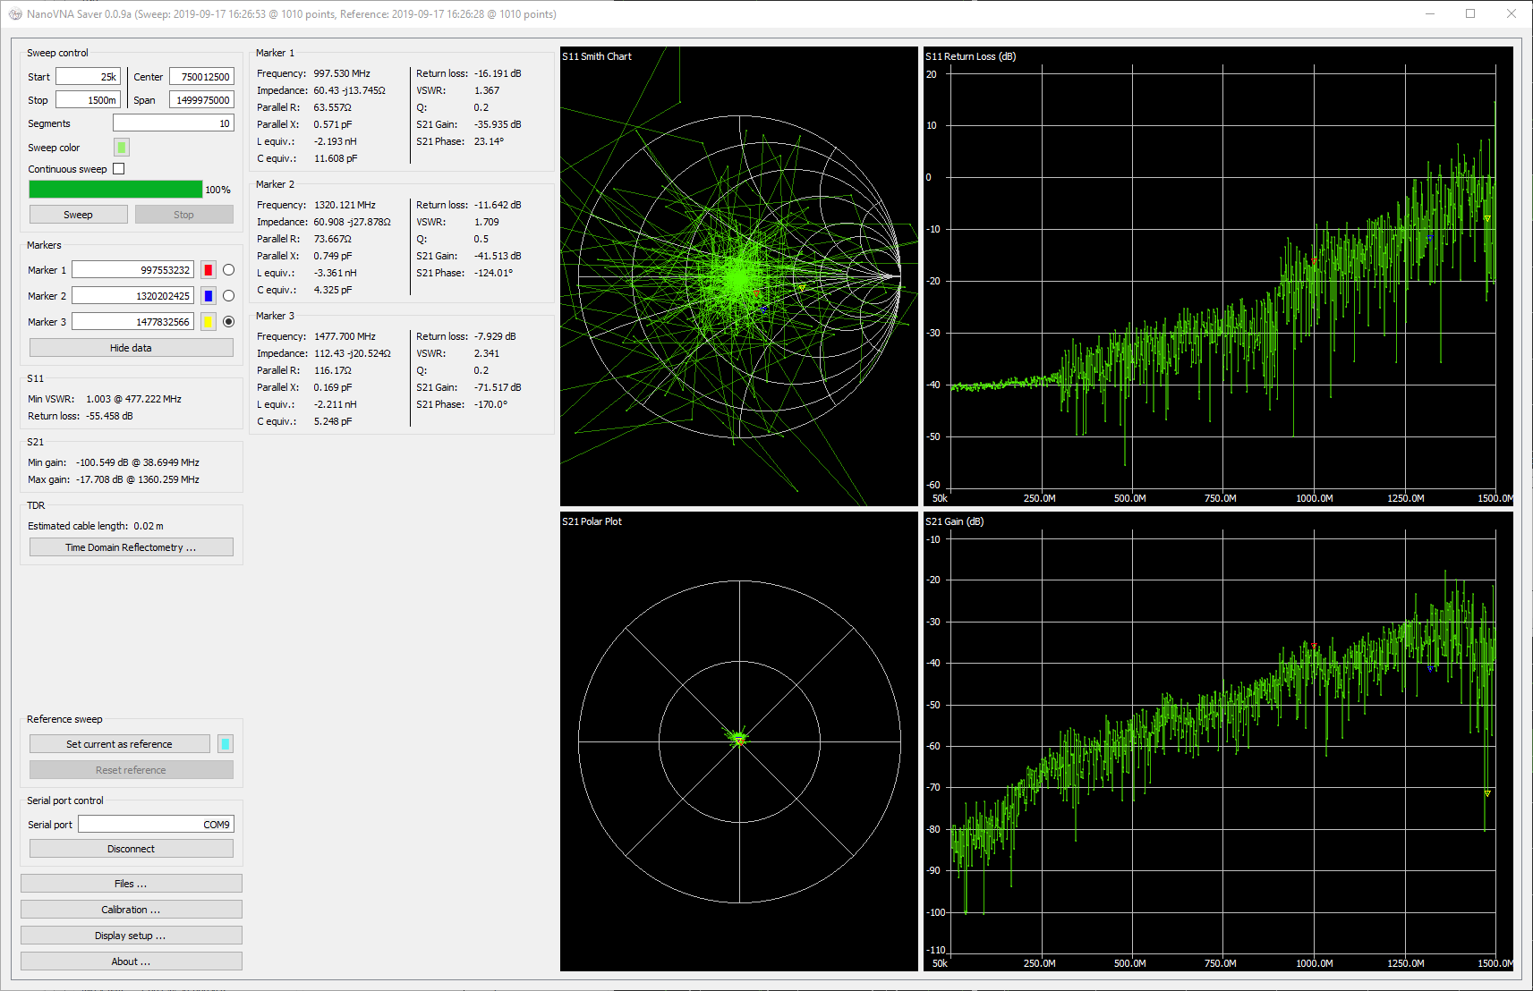Select the Marker 3 radio button
Viewport: 1533px width, 991px height.
(x=229, y=322)
